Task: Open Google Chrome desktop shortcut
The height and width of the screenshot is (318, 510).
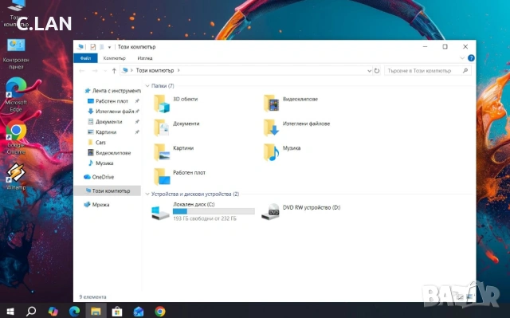Action: point(16,137)
